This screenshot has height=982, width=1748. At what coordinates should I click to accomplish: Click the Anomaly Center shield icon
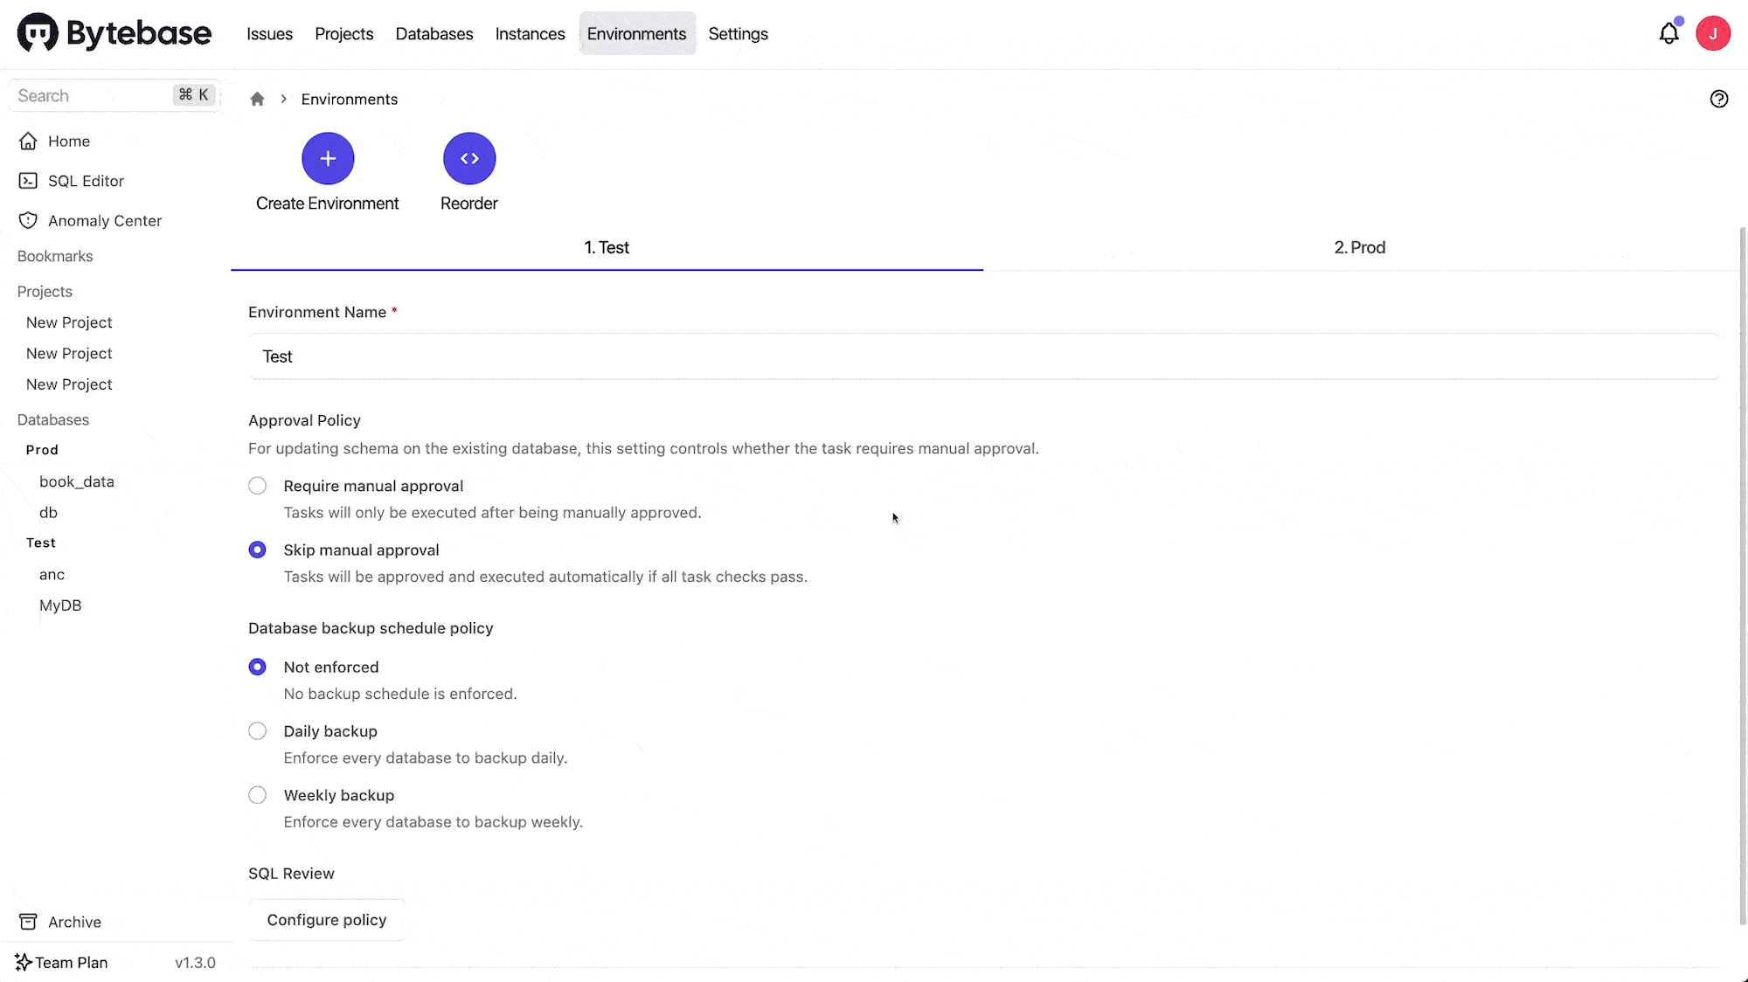point(28,220)
